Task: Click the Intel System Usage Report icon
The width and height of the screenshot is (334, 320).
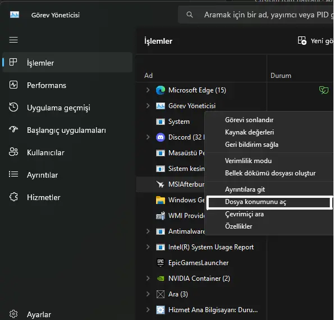Action: pos(161,247)
